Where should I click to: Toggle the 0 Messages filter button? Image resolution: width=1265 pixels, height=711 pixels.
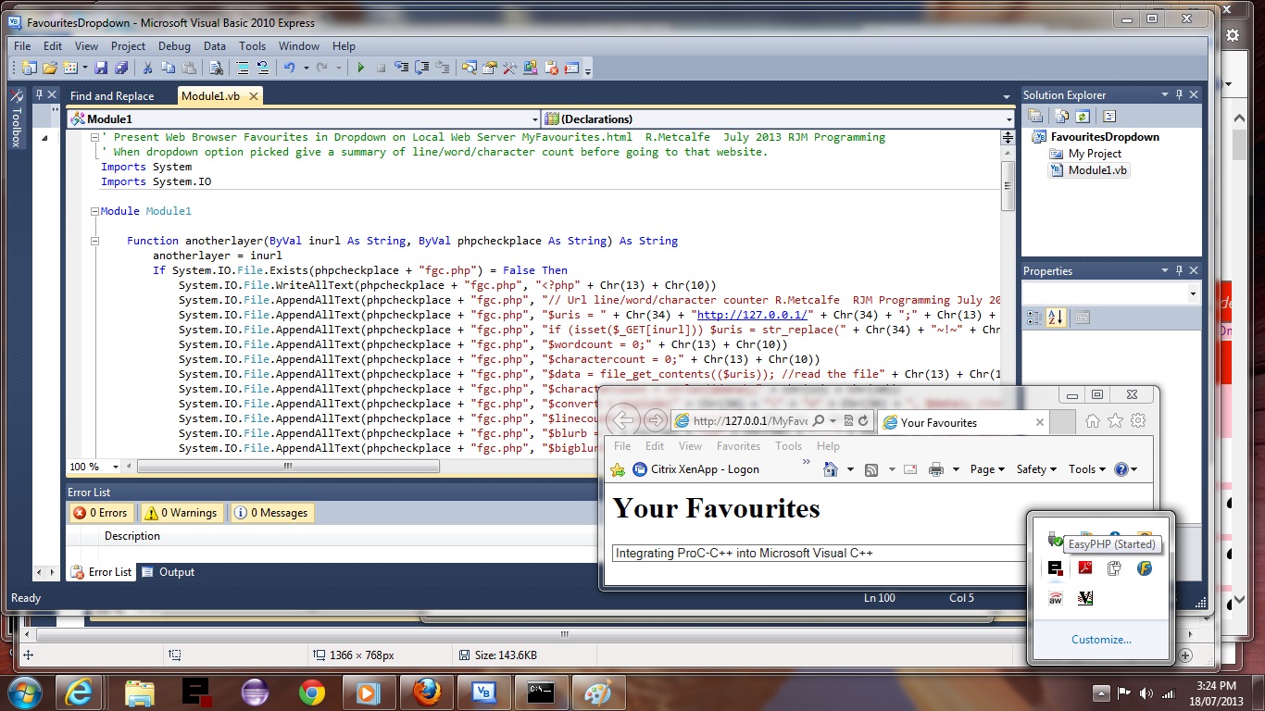pyautogui.click(x=271, y=512)
